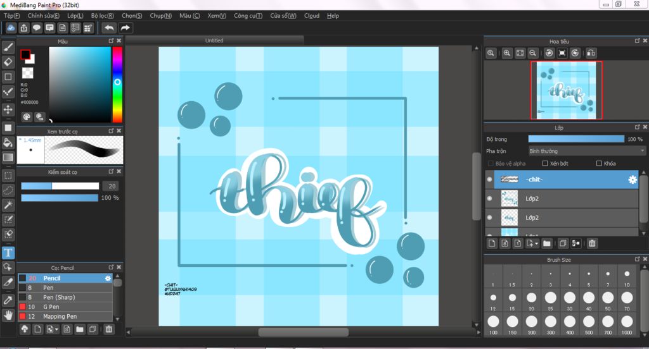
Task: Open the Pha trộn blend mode dropdown
Action: click(x=587, y=151)
